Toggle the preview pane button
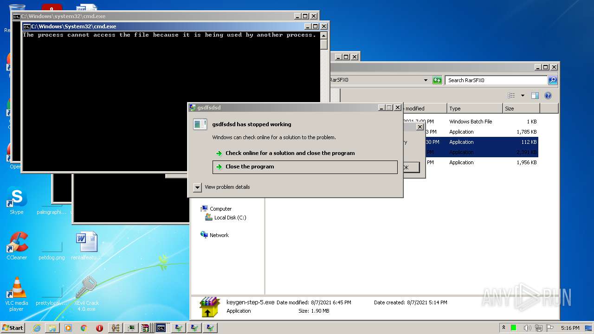The image size is (594, 334). point(535,96)
